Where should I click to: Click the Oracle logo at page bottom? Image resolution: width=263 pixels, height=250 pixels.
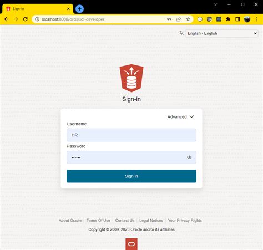coord(131,244)
